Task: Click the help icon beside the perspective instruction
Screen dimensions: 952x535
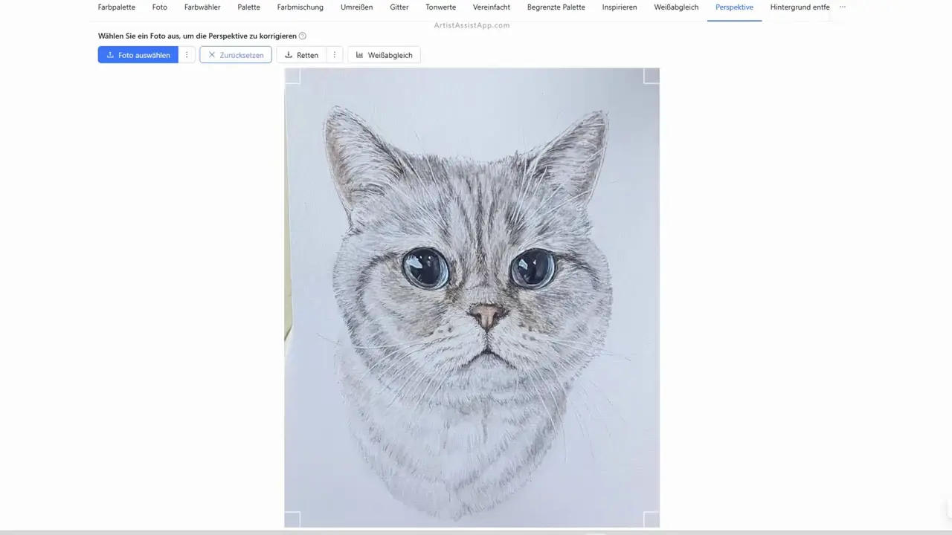Action: coord(302,36)
